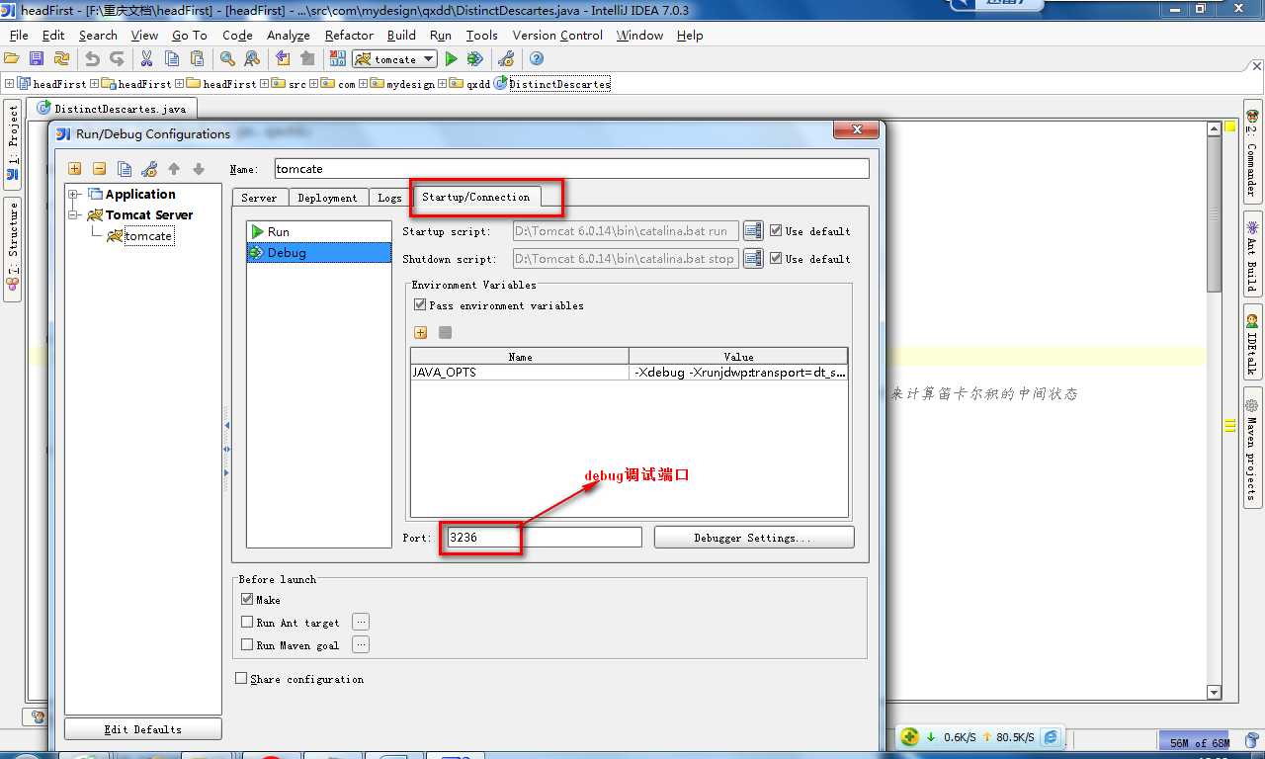Copy configuration icon in dialog
Viewport: 1265px width, 759px height.
tap(125, 169)
